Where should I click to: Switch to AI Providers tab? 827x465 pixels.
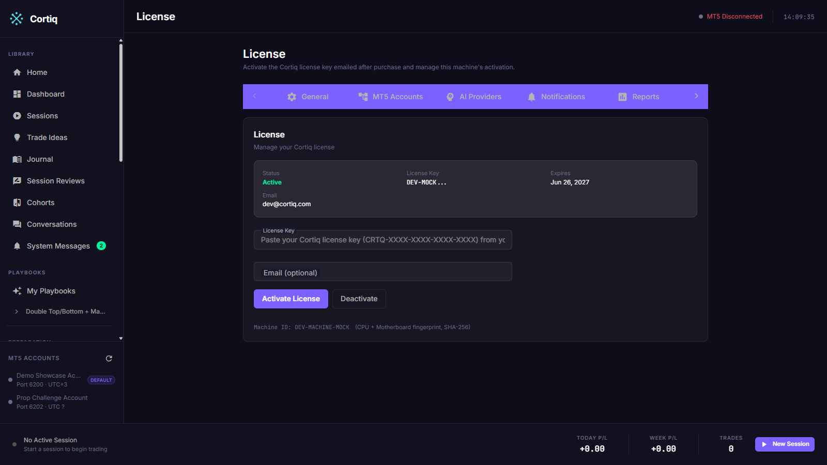pyautogui.click(x=474, y=97)
